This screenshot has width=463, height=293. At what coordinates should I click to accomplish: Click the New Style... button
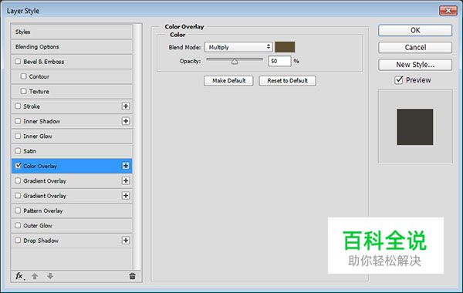pos(415,65)
